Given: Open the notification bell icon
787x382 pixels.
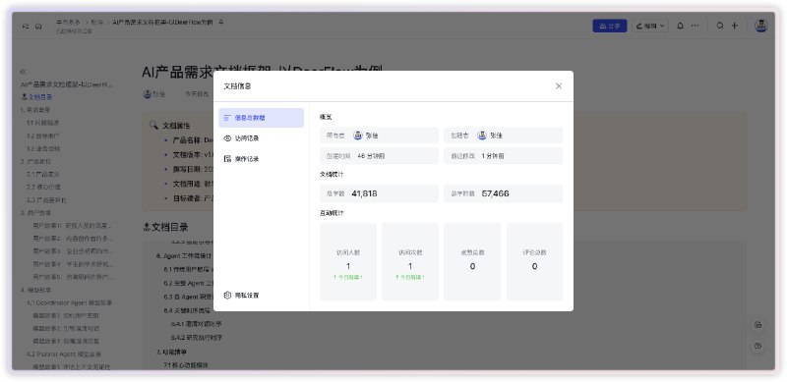Looking at the screenshot, I should (x=680, y=27).
